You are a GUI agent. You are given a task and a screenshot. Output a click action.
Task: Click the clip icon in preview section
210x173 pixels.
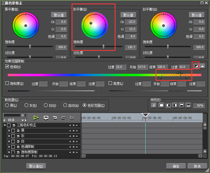point(154,105)
